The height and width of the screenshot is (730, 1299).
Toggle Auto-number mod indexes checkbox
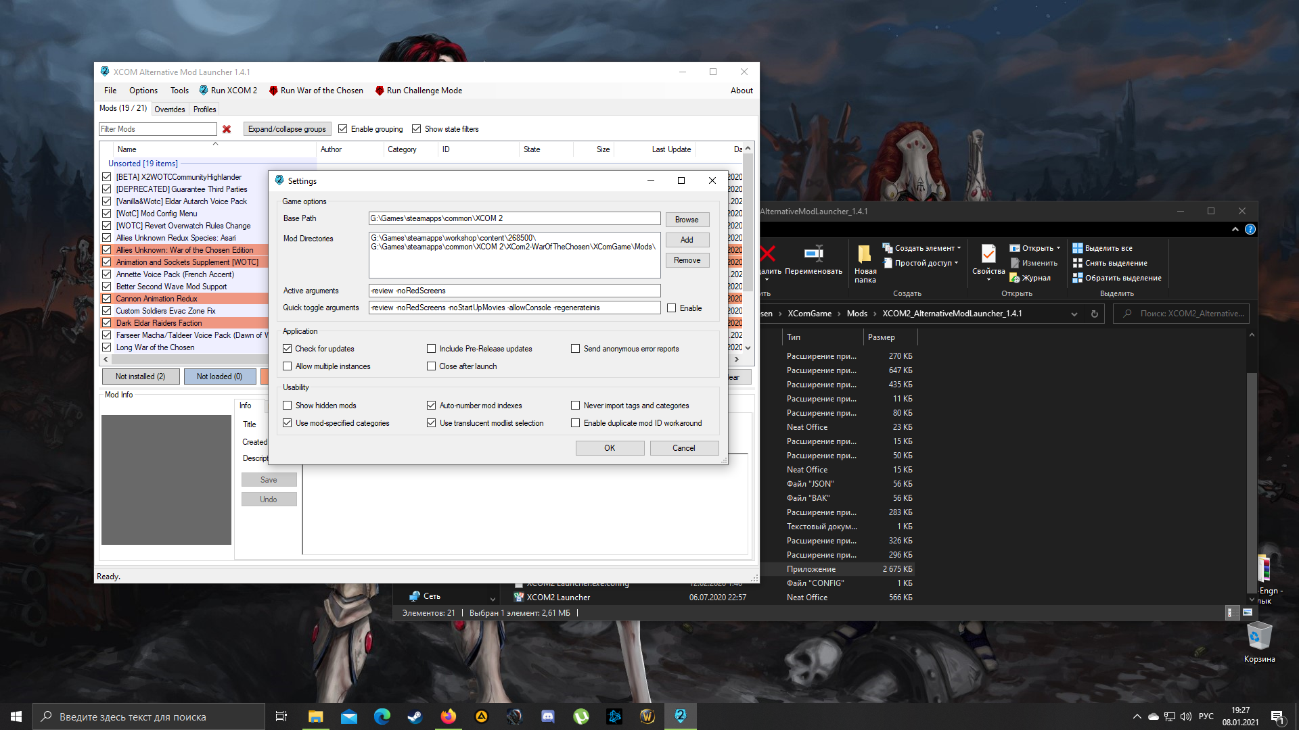431,406
